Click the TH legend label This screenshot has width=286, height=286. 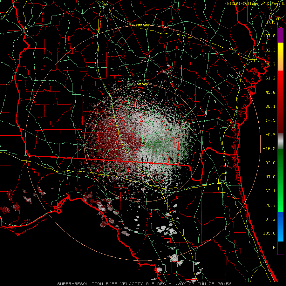pos(273,248)
